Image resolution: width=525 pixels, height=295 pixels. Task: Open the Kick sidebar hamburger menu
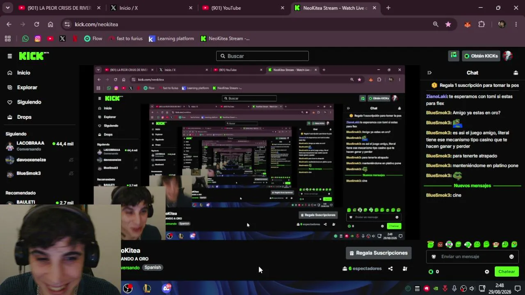10,56
